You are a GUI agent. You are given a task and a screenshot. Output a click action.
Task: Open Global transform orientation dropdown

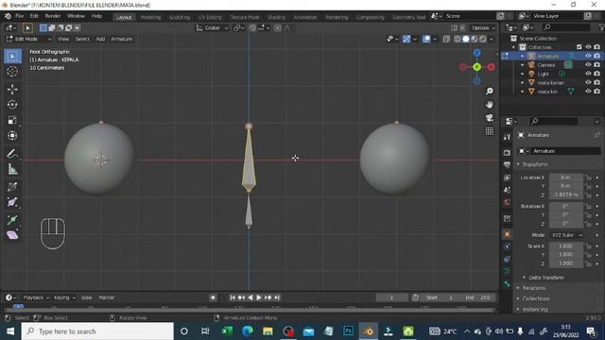212,27
